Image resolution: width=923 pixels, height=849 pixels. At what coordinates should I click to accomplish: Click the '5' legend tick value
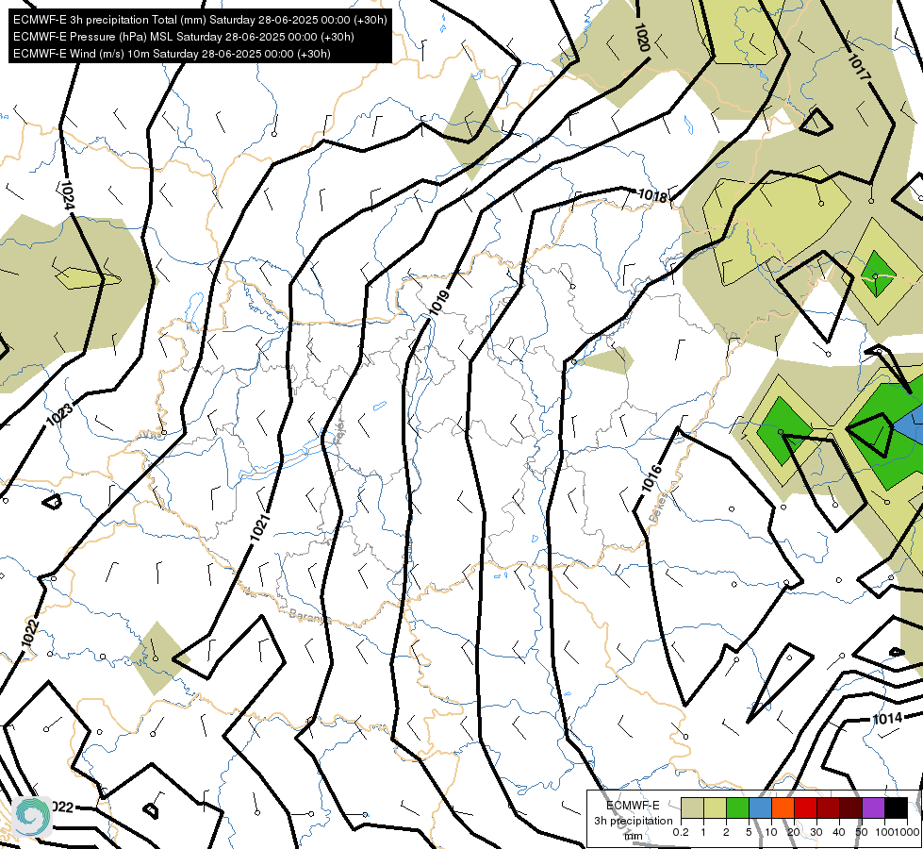[749, 832]
